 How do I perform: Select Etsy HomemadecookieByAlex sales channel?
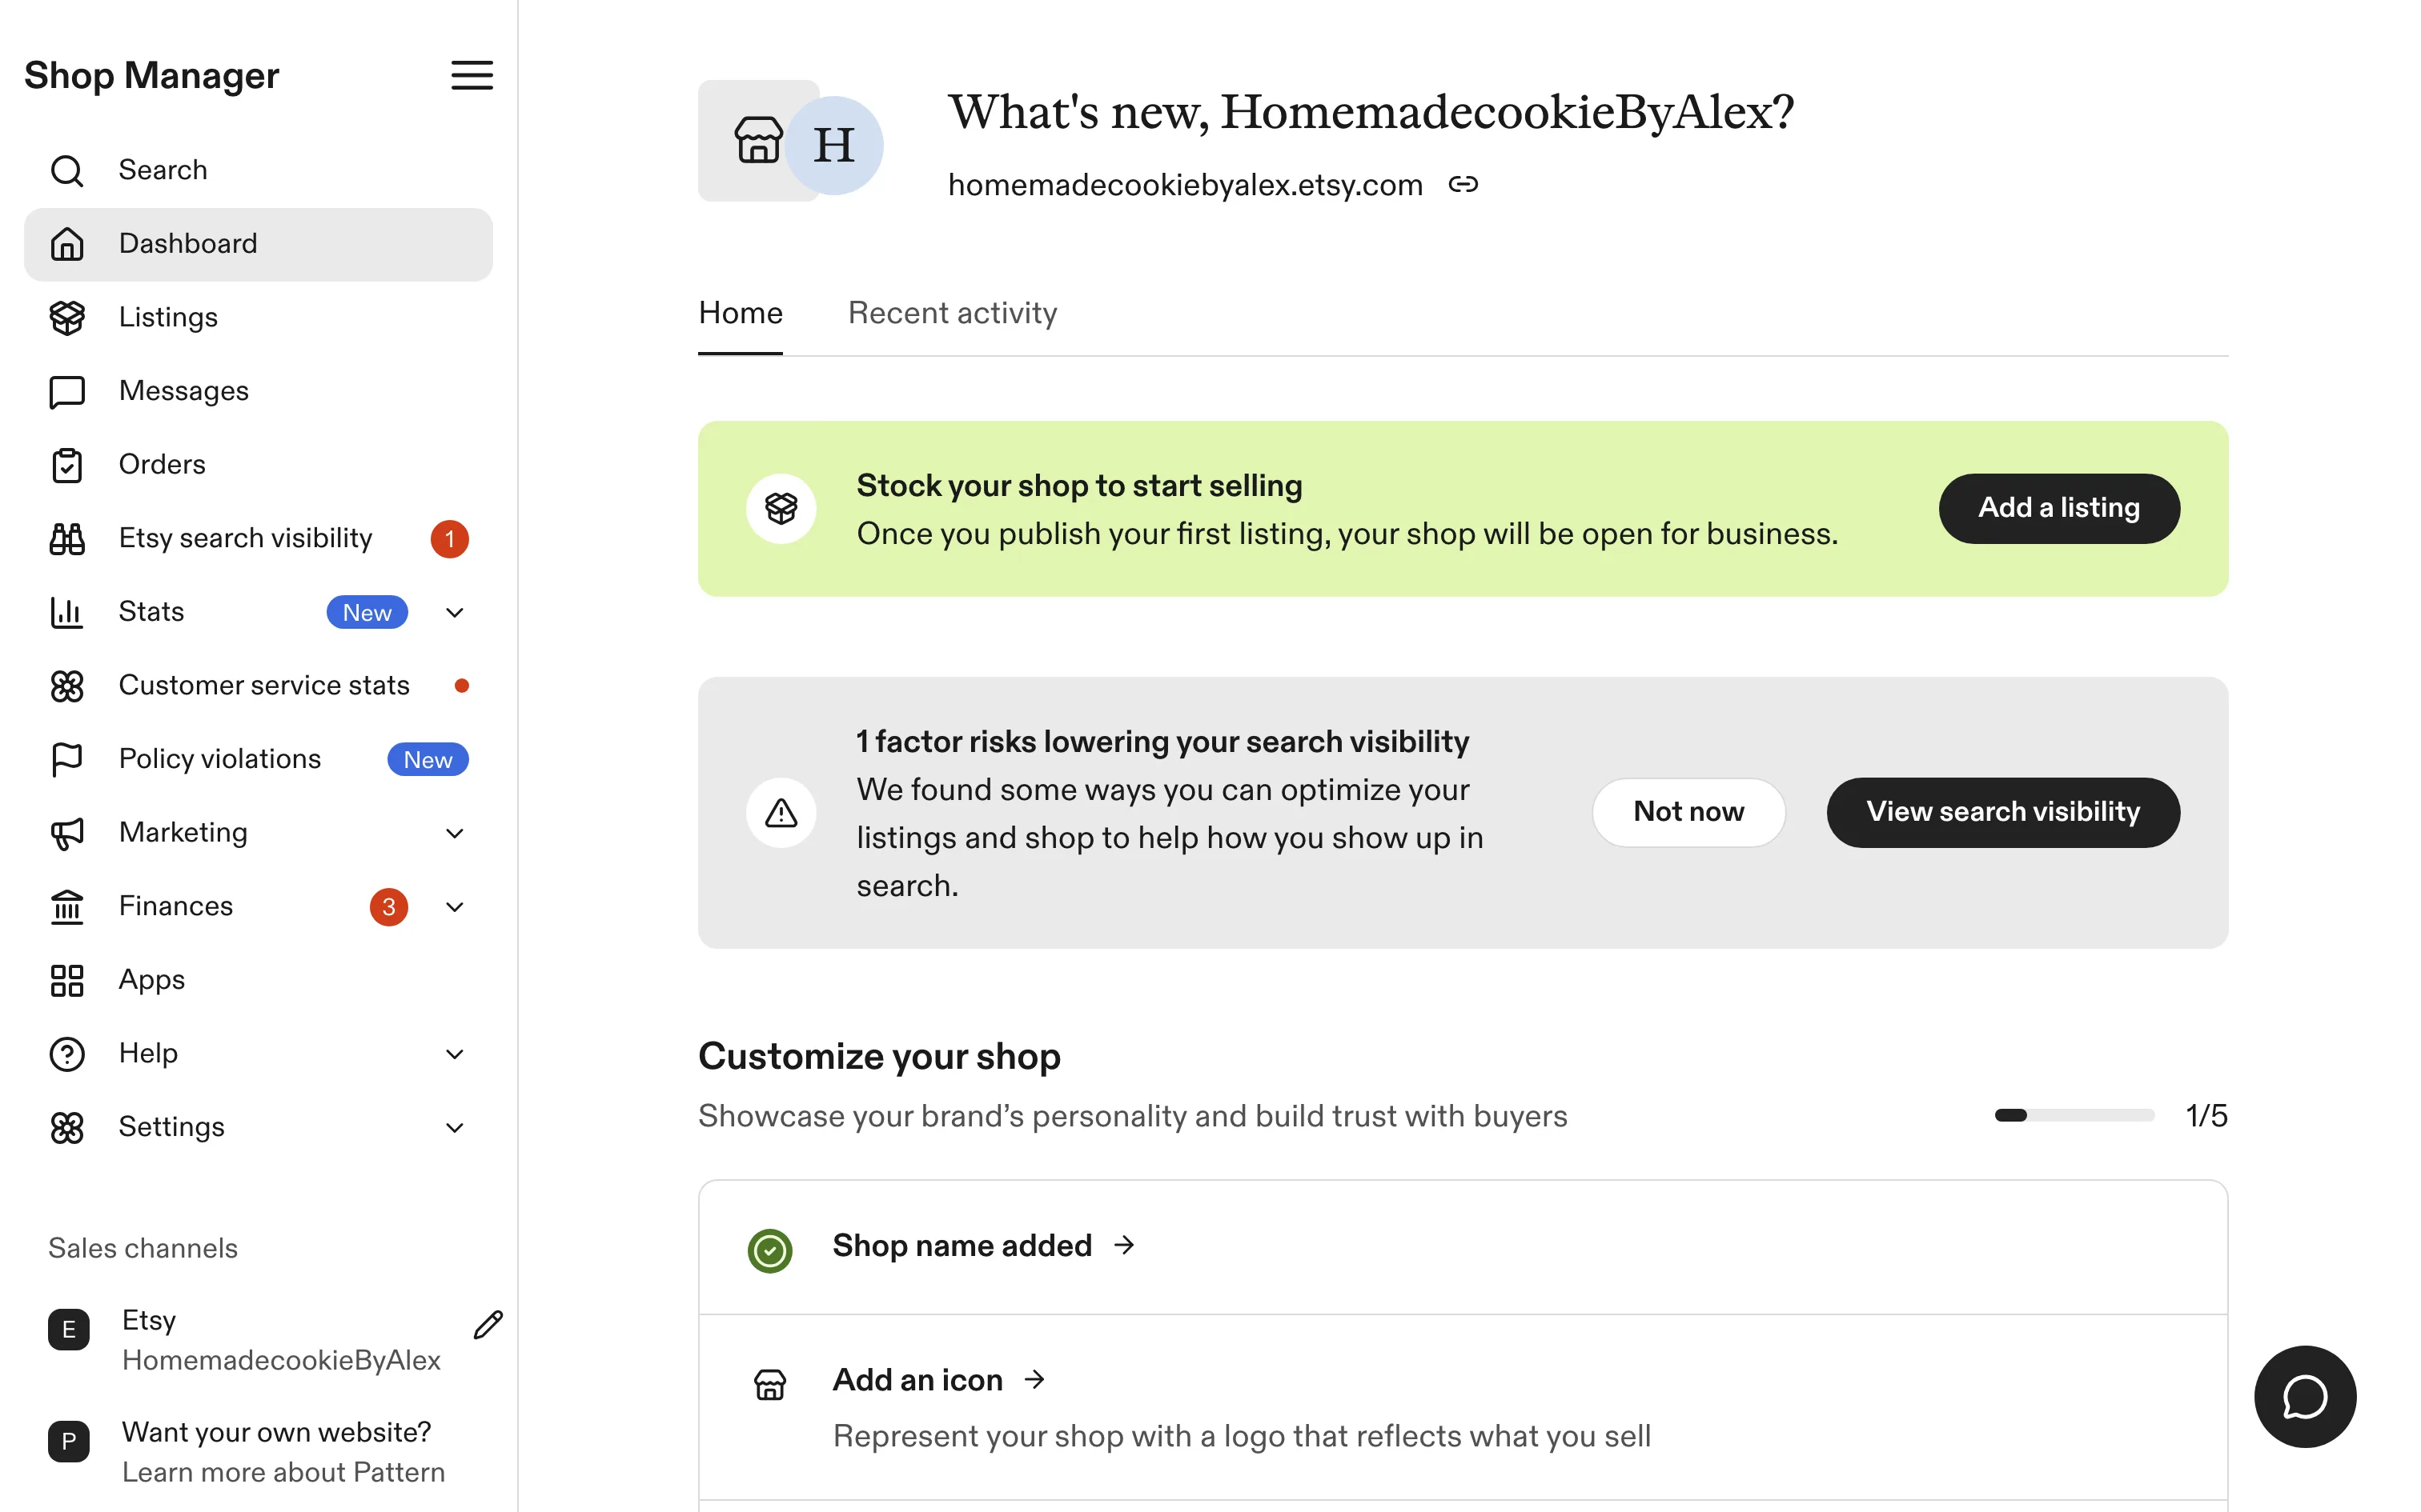(258, 1340)
